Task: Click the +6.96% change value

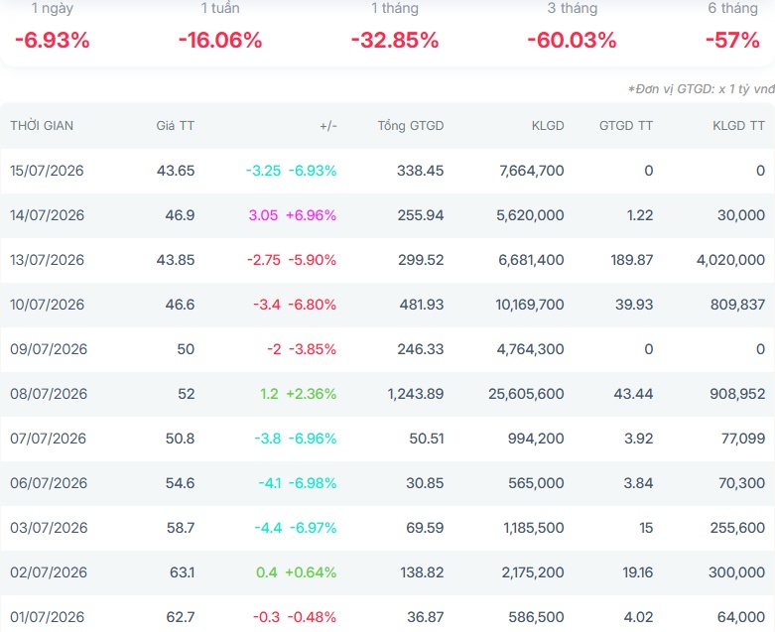Action: (x=311, y=215)
